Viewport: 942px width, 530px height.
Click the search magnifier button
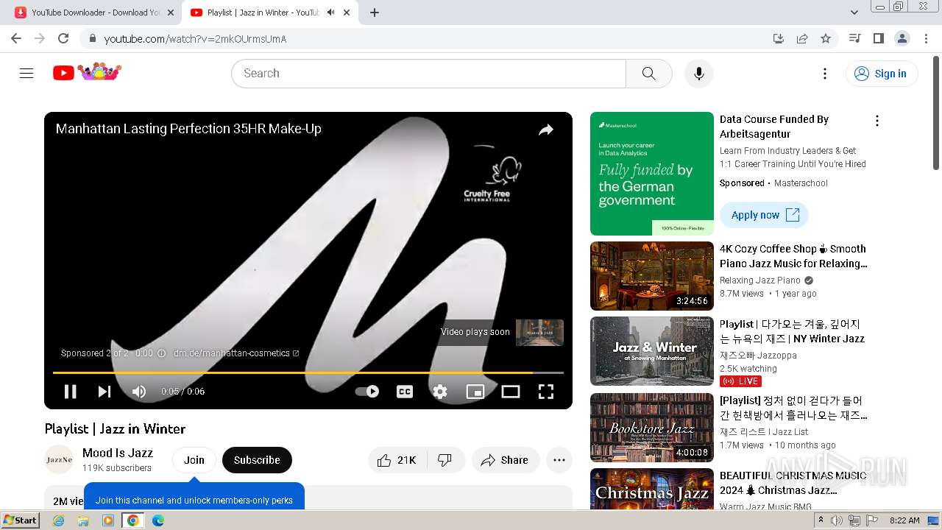(648, 74)
